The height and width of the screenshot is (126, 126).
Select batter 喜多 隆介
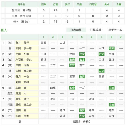pos(22,99)
